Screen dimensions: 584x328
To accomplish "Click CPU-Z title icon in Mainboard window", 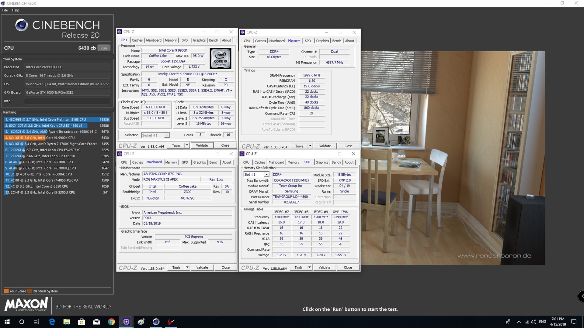I will (x=120, y=154).
